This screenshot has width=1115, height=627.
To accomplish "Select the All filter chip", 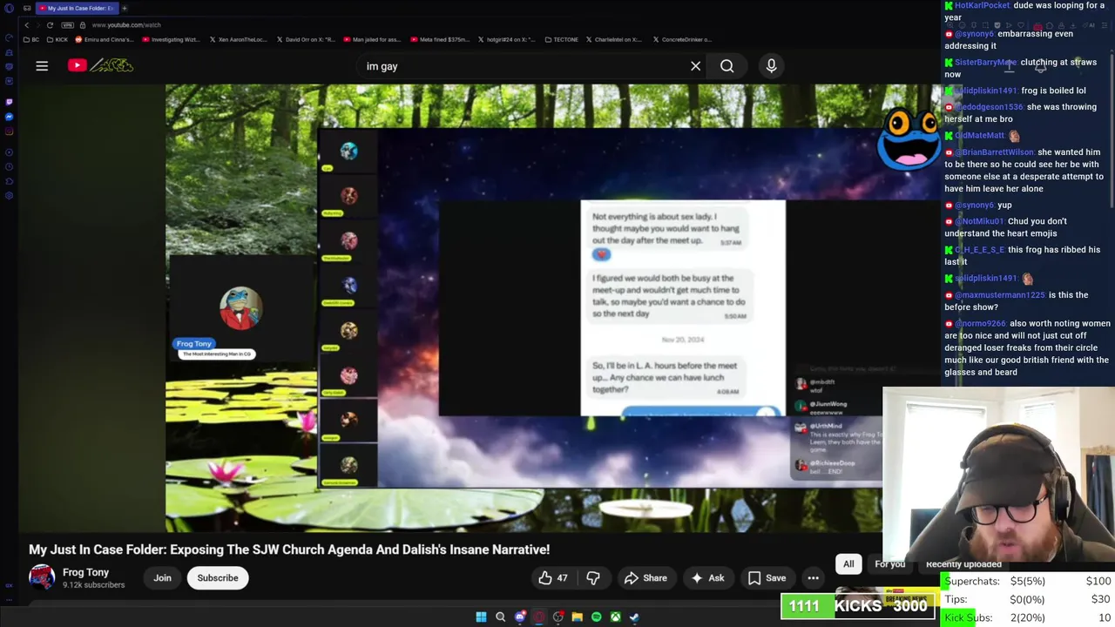I will click(x=848, y=564).
